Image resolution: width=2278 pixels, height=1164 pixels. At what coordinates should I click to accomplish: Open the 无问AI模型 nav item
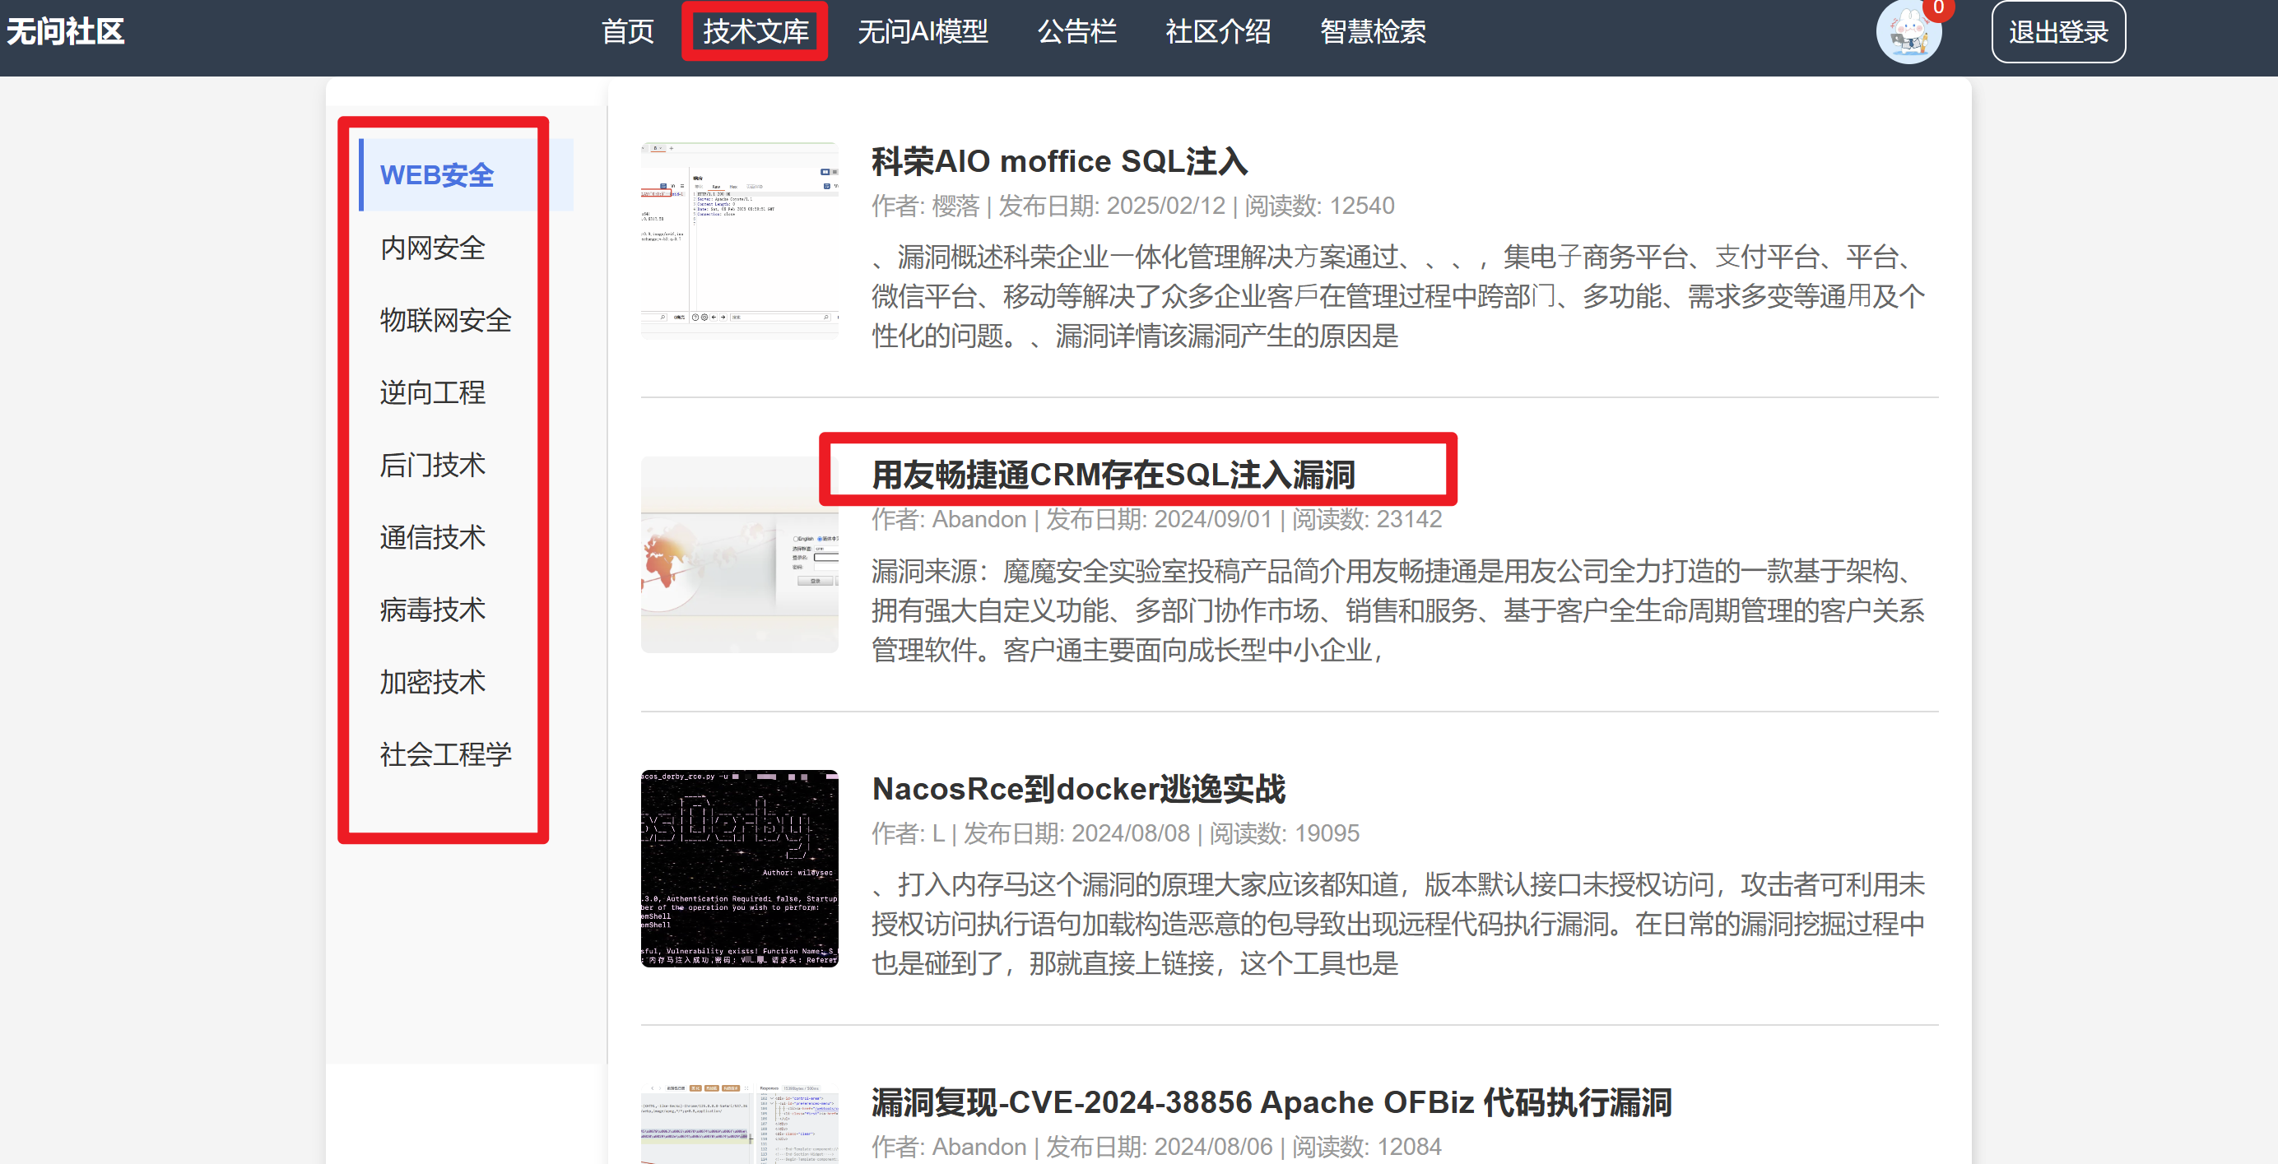[x=923, y=32]
